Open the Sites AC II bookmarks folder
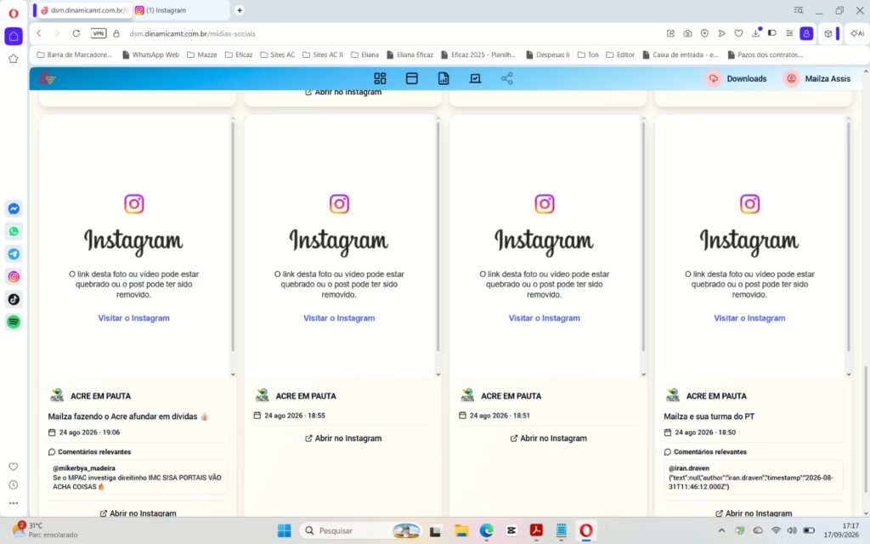The height and width of the screenshot is (544, 870). 323,54
